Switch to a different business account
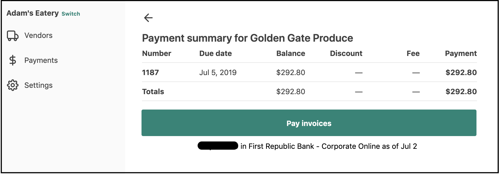The height and width of the screenshot is (174, 499). (71, 14)
